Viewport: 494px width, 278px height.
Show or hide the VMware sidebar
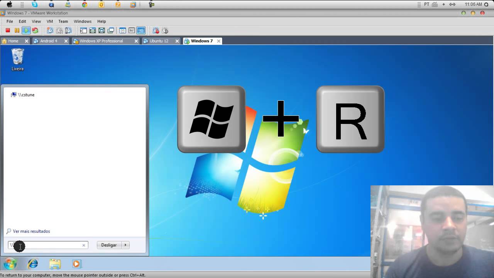(83, 31)
